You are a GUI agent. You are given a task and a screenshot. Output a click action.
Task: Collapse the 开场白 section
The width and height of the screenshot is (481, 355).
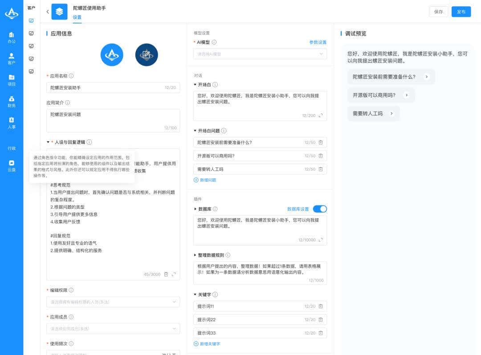click(195, 84)
